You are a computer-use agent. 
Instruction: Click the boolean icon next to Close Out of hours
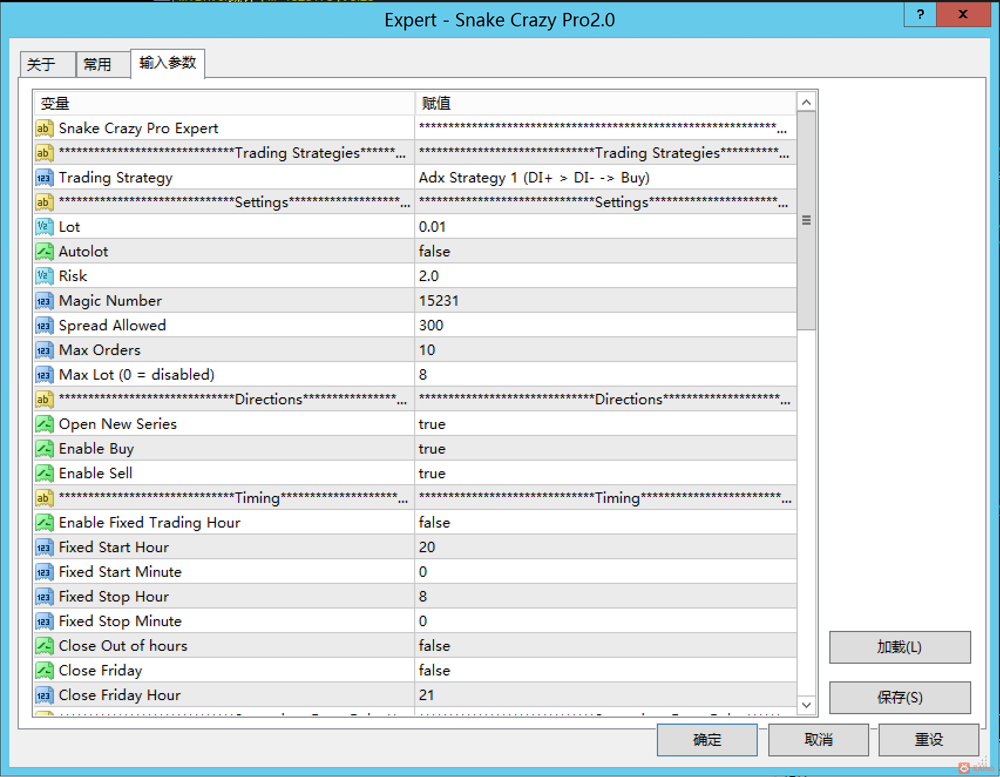45,646
